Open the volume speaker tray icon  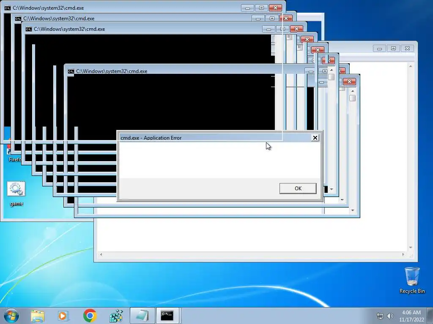click(390, 316)
